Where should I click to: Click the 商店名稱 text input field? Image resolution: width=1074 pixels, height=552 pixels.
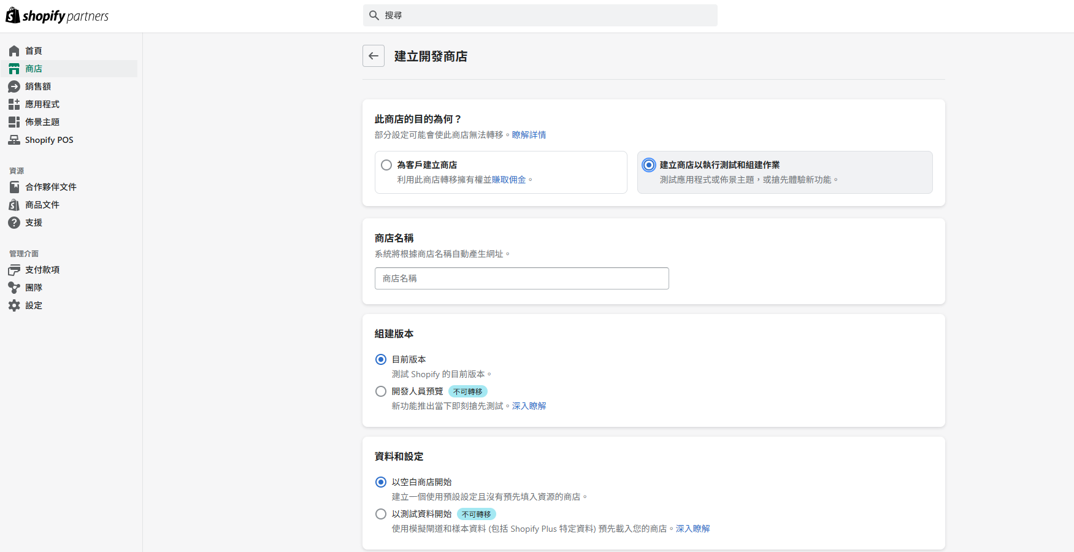[522, 278]
